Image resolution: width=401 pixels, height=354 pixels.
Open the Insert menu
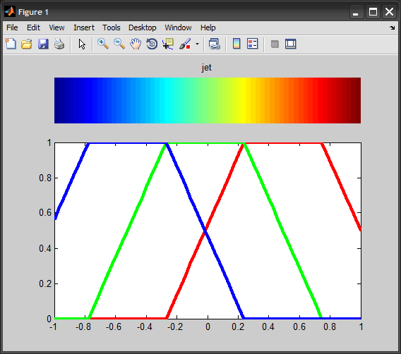pyautogui.click(x=84, y=28)
